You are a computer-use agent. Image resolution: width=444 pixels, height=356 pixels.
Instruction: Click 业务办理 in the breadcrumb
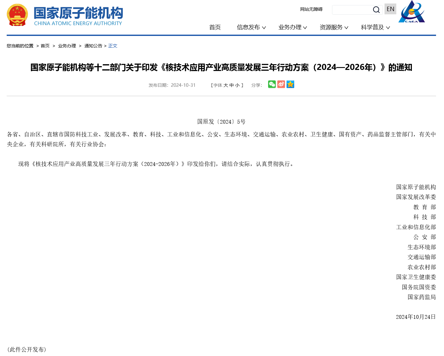coord(67,46)
